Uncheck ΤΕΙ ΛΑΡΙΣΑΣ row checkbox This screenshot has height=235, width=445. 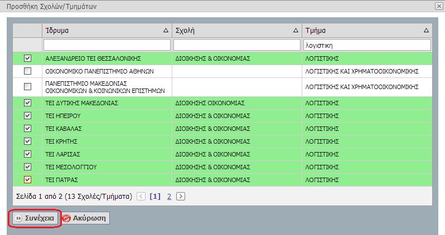pyautogui.click(x=27, y=154)
